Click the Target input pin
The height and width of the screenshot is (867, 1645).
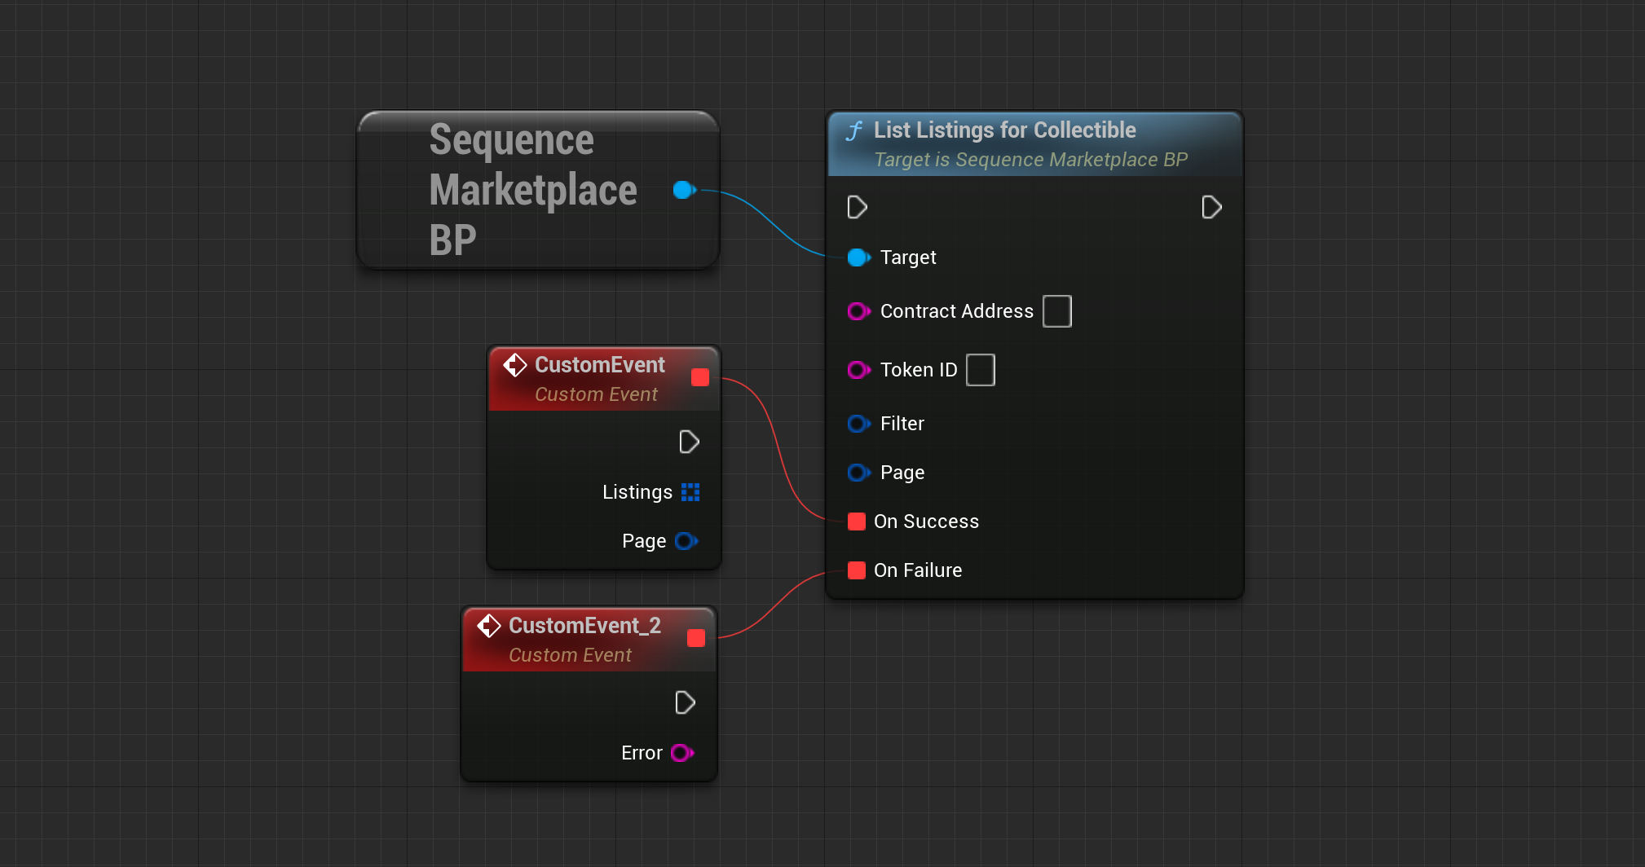tap(858, 257)
